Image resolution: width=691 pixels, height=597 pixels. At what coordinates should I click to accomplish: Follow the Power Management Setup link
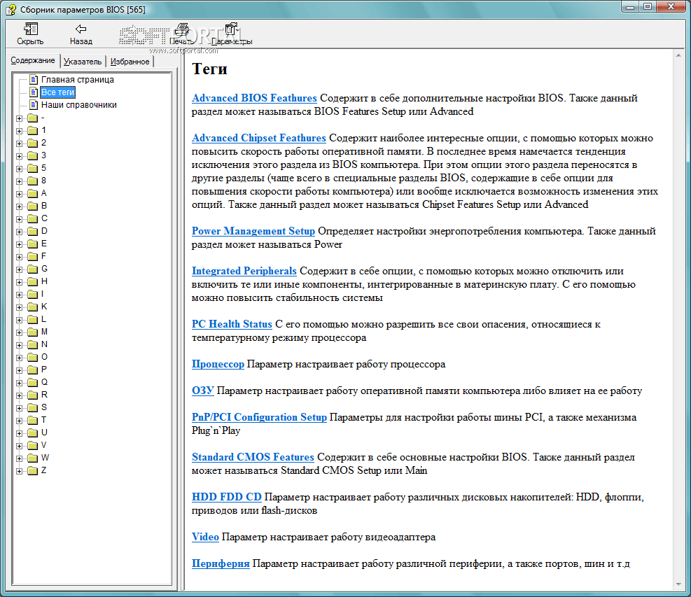click(253, 231)
